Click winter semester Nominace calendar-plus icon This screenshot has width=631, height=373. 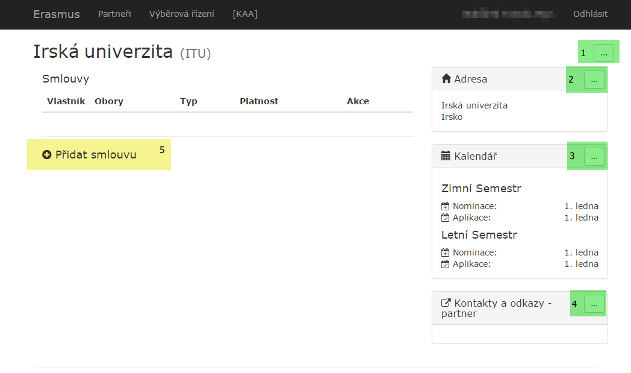pyautogui.click(x=446, y=206)
